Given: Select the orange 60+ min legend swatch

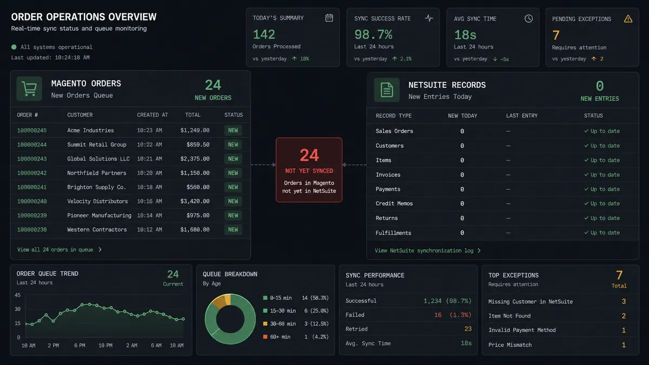Looking at the screenshot, I should [x=265, y=337].
